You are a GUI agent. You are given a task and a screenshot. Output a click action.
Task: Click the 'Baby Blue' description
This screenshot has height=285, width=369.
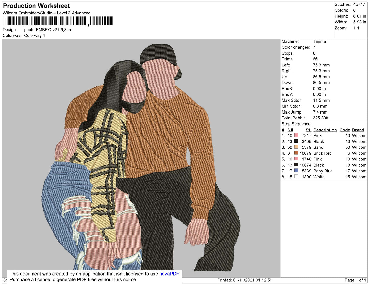[x=323, y=171]
